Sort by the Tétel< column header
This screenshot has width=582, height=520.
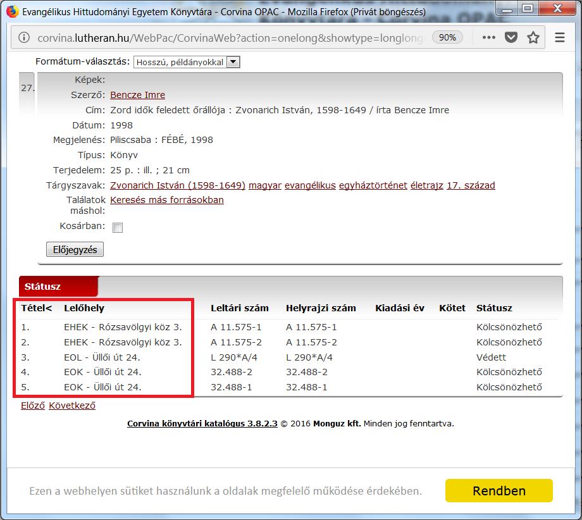[x=37, y=308]
